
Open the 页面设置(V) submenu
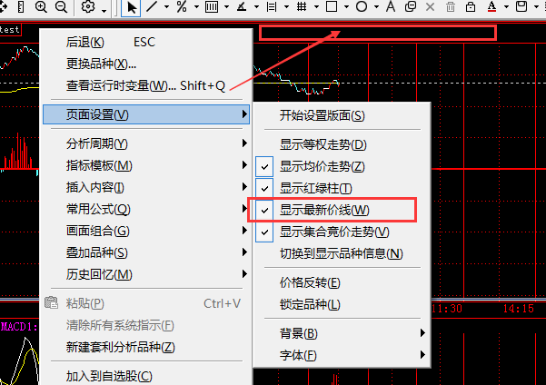tap(146, 114)
